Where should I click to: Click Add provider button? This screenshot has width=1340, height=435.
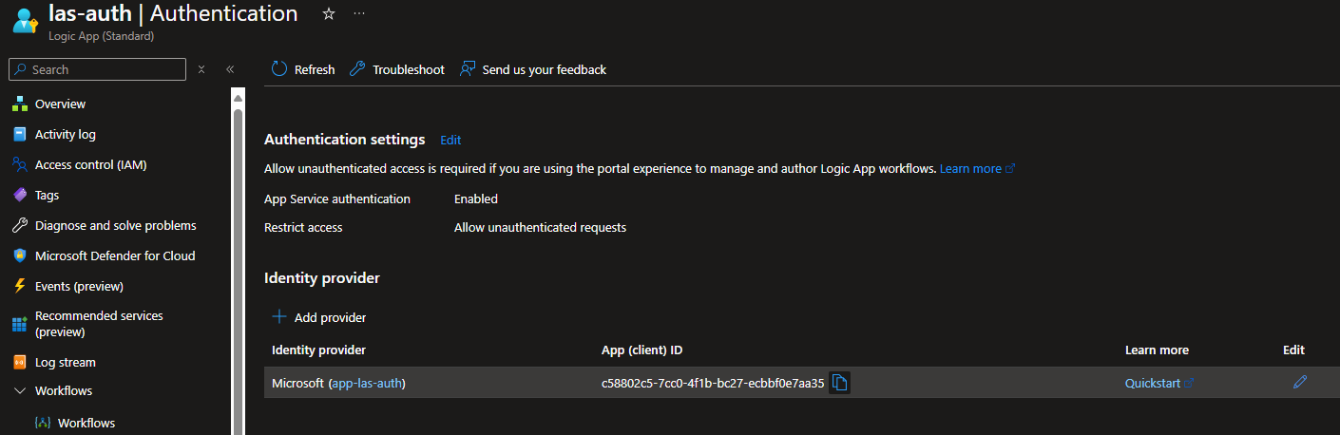point(319,317)
